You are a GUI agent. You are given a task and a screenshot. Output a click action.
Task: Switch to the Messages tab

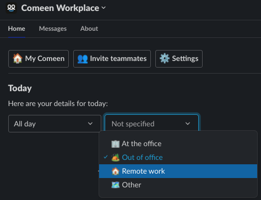pos(53,29)
